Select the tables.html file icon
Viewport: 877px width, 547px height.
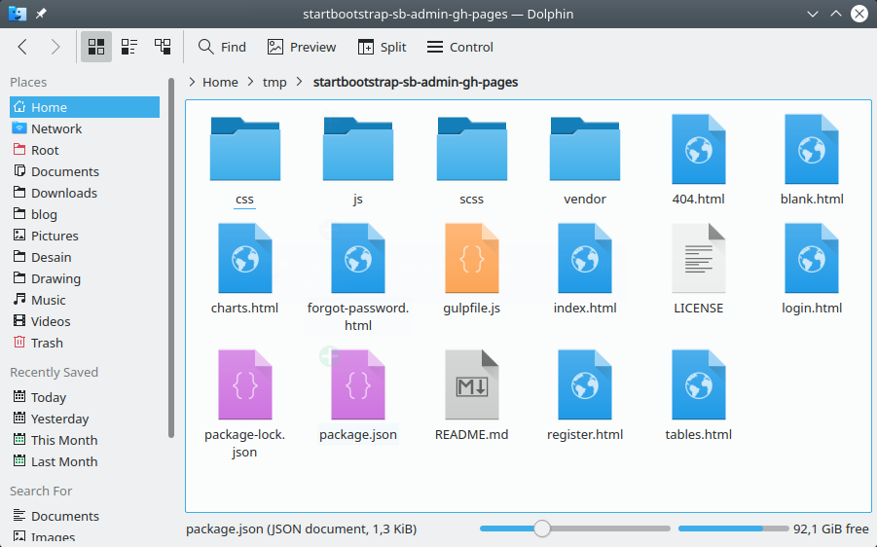(x=699, y=384)
